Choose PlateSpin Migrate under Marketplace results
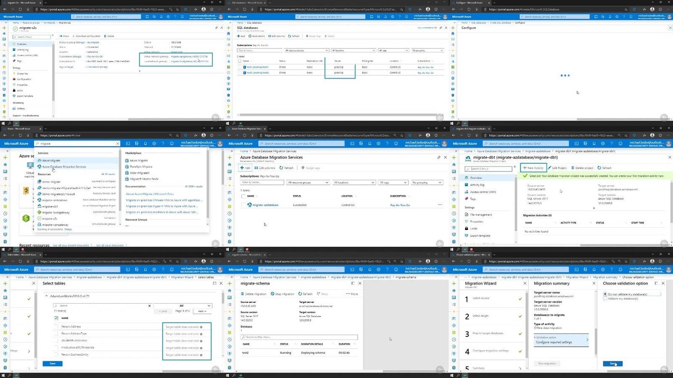Screen dimensions: 673x378 click(141, 167)
